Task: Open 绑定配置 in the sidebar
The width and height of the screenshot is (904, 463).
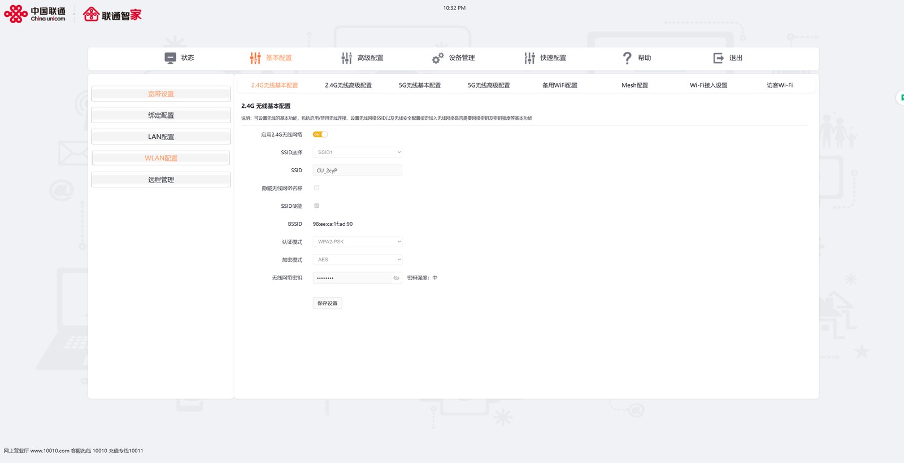Action: point(161,115)
